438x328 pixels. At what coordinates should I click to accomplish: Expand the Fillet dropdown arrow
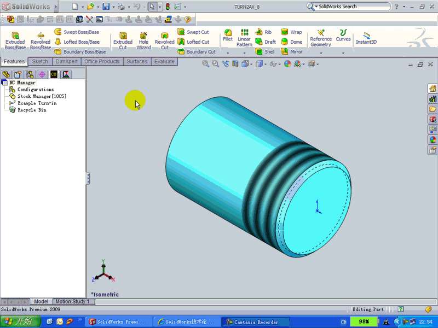[x=228, y=52]
